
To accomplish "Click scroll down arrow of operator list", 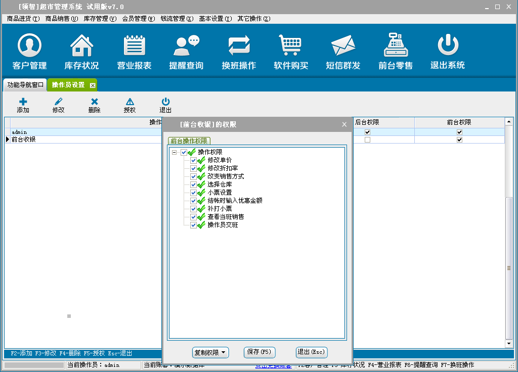I will (509, 344).
